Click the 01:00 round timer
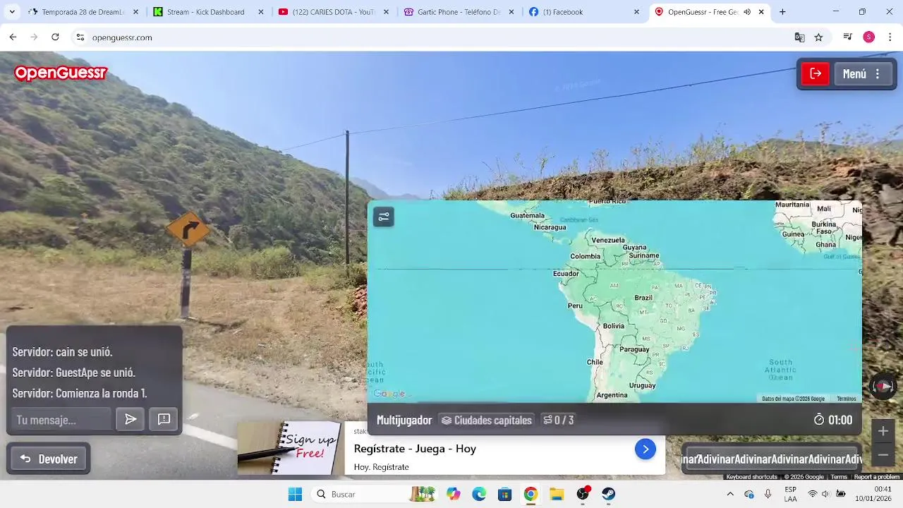Image resolution: width=903 pixels, height=508 pixels. pyautogui.click(x=833, y=420)
